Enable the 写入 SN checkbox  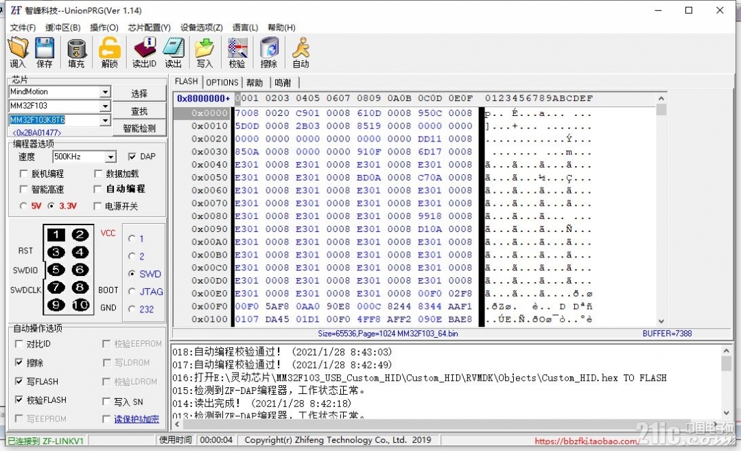coord(106,402)
